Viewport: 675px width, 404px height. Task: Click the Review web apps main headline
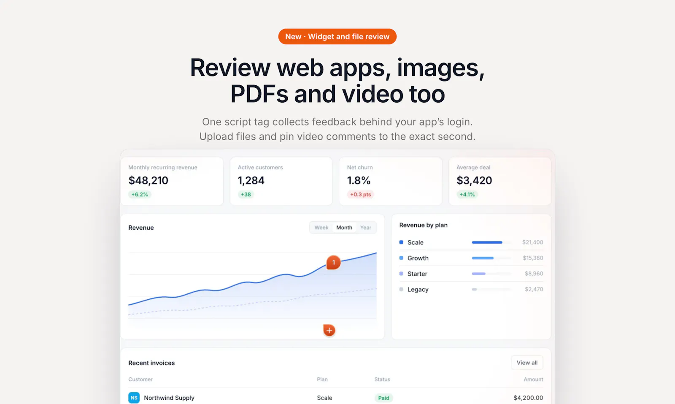pos(337,81)
